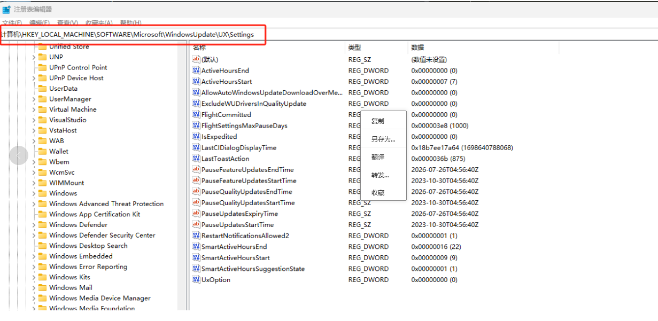Select 转发... in the context menu

click(383, 175)
